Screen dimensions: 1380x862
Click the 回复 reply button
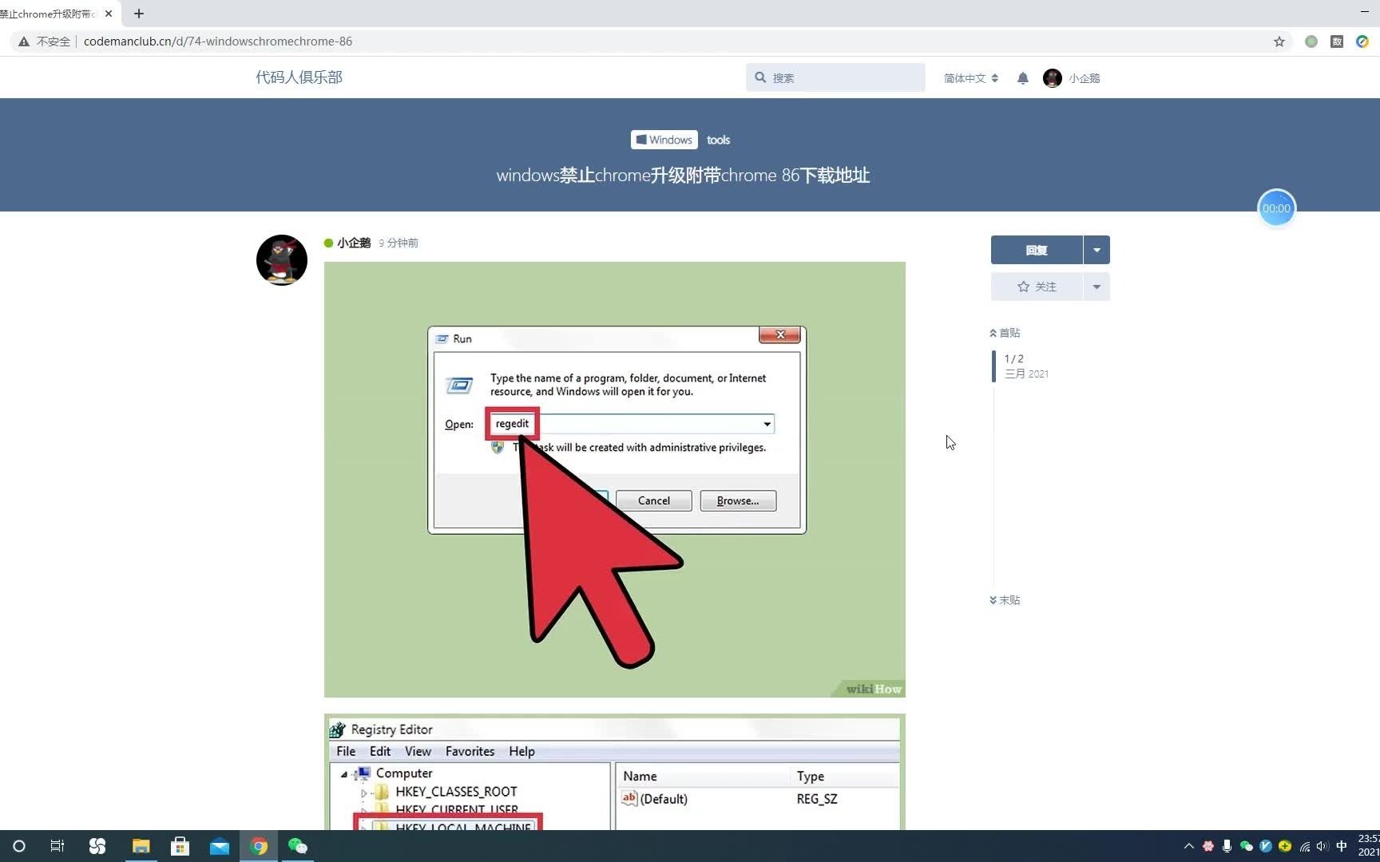coord(1037,250)
